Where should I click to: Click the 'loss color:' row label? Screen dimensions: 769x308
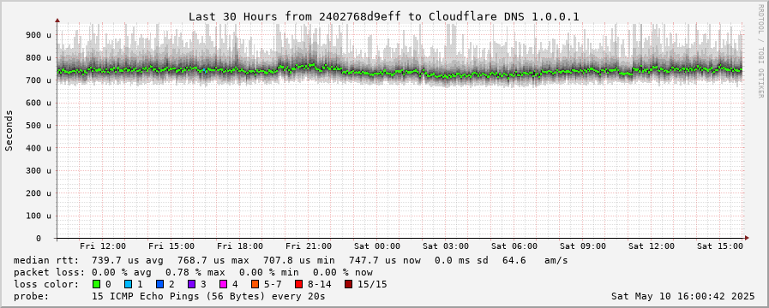coord(46,284)
